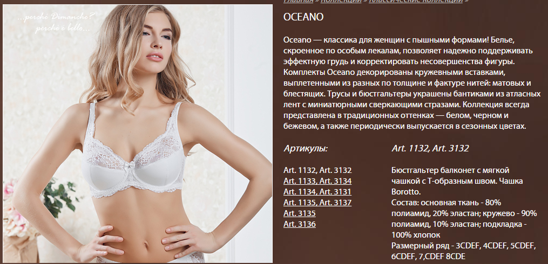
Task: Select the Art. 3135 article link
Action: [x=300, y=213]
